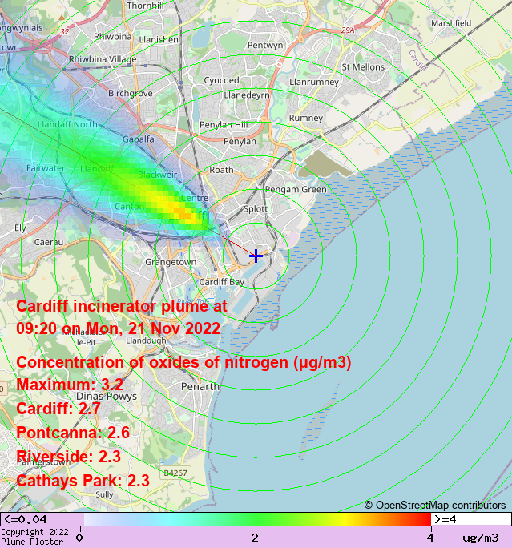The width and height of the screenshot is (512, 548).
Task: Click the Gabalfa map label
Action: (x=139, y=139)
